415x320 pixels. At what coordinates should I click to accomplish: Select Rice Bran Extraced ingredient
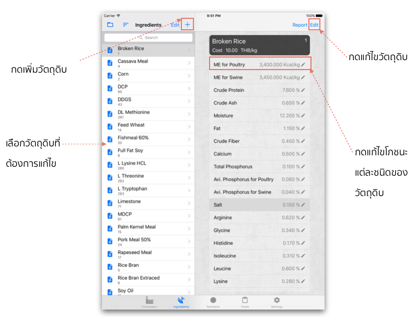148,280
